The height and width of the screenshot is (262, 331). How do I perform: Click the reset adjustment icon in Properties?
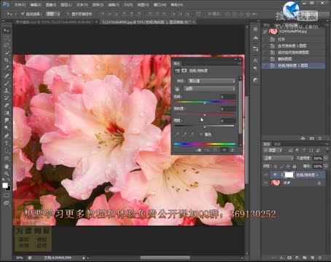(215, 150)
